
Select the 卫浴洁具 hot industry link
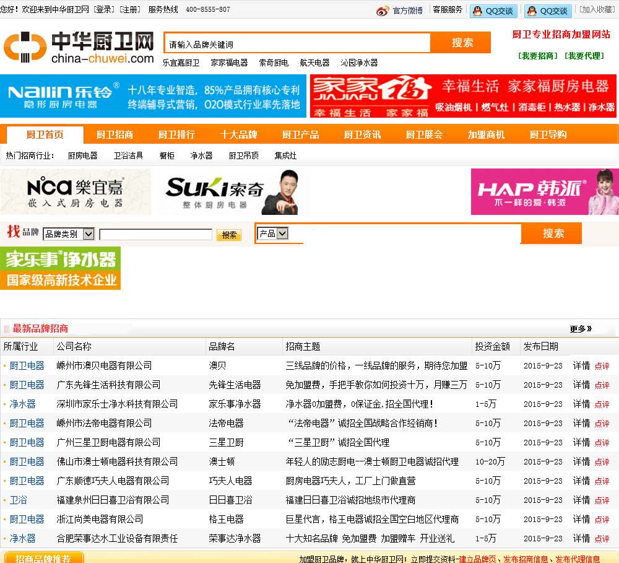tap(128, 155)
